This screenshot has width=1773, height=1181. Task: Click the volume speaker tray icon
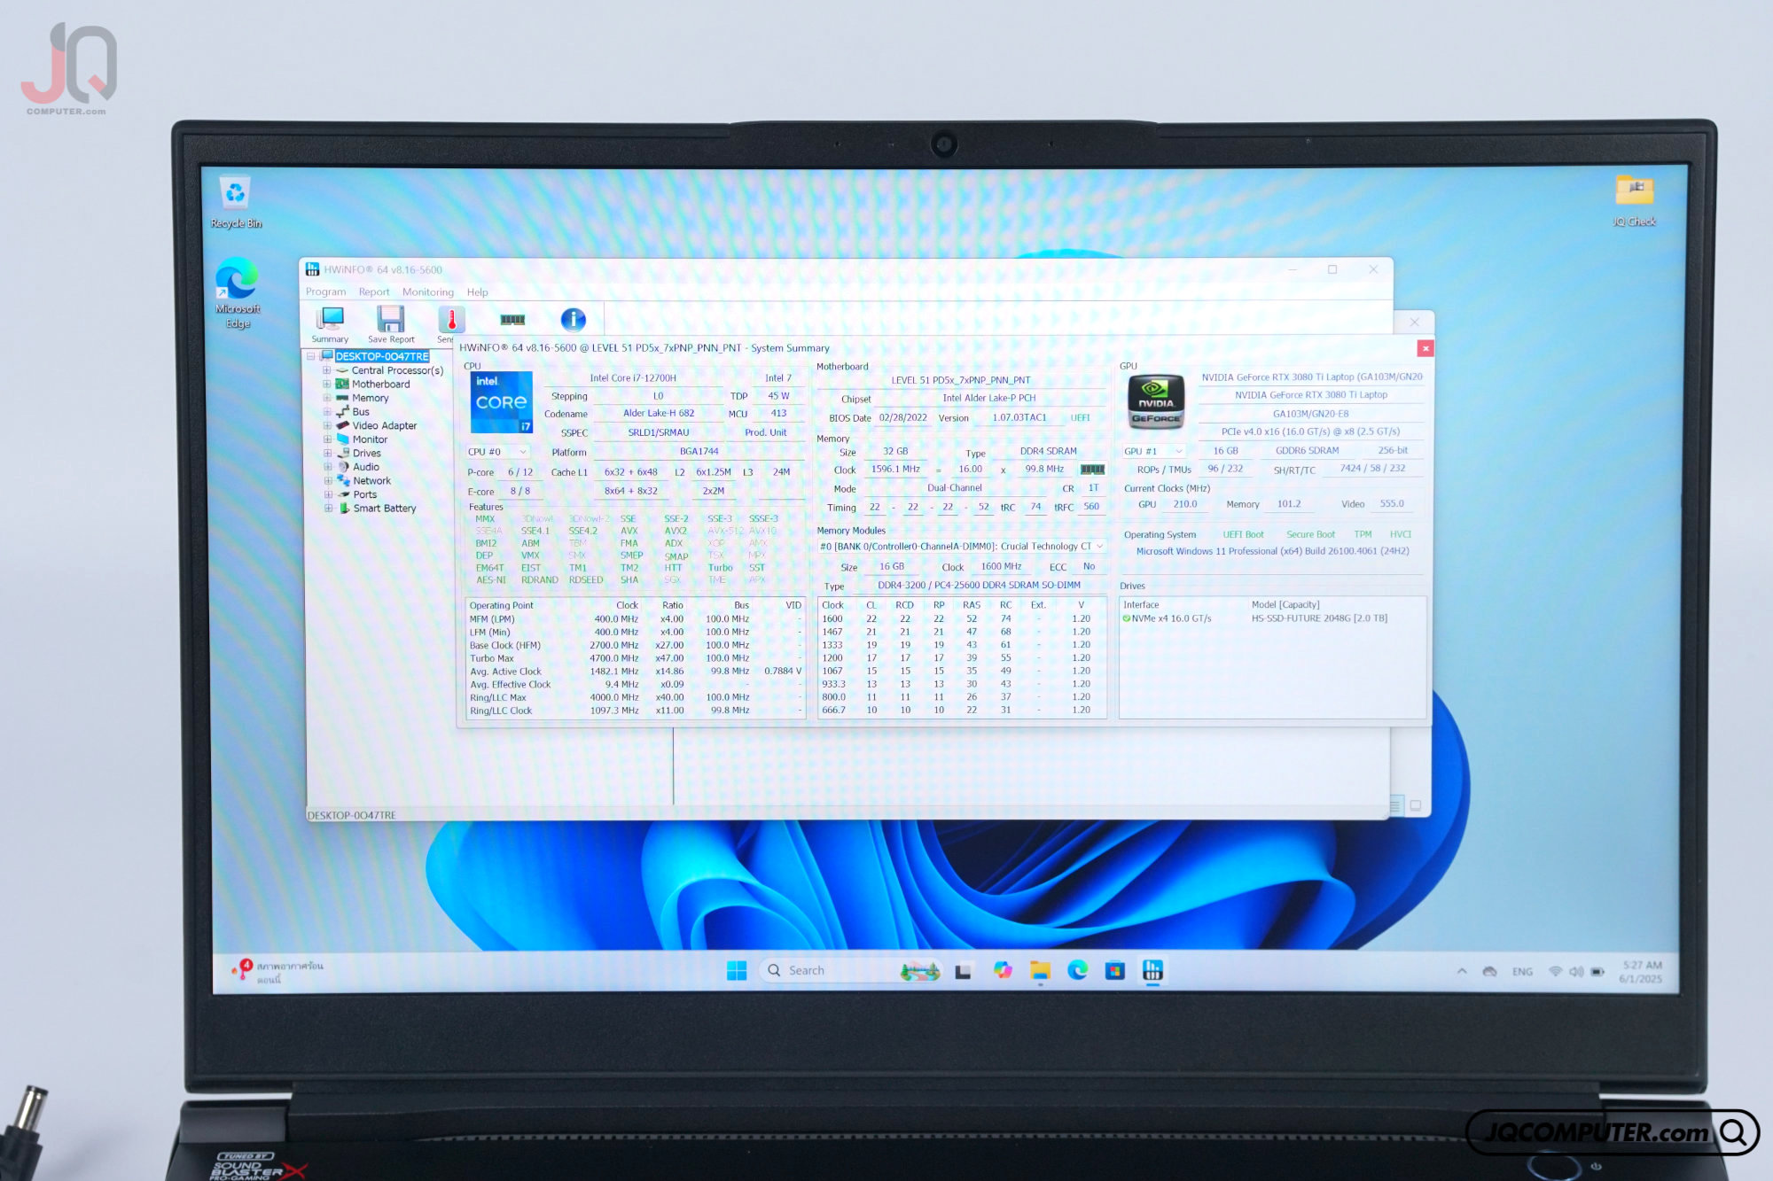[1576, 972]
